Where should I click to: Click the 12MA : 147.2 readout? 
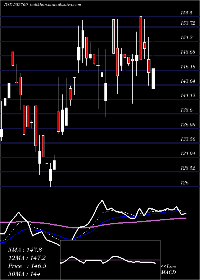[x=27, y=258]
